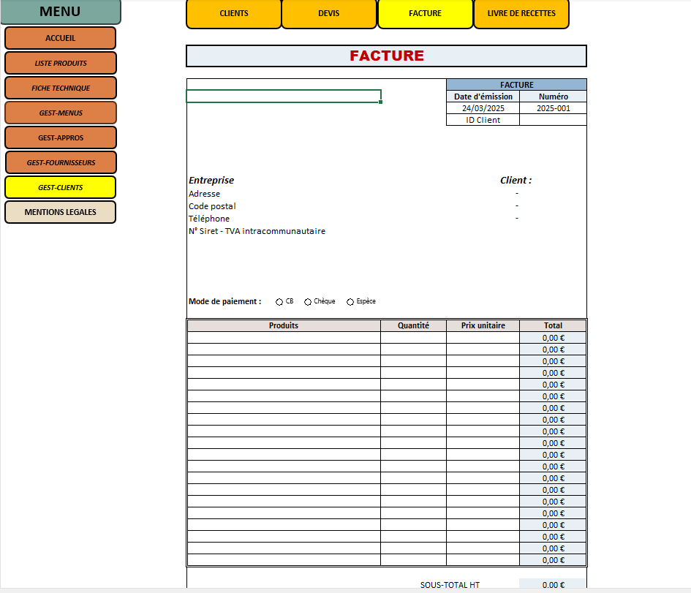This screenshot has height=593, width=691.
Task: Click the first empty Quantité row cell
Action: coord(413,338)
